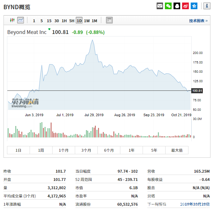Choose the 5H interval

click(x=72, y=21)
